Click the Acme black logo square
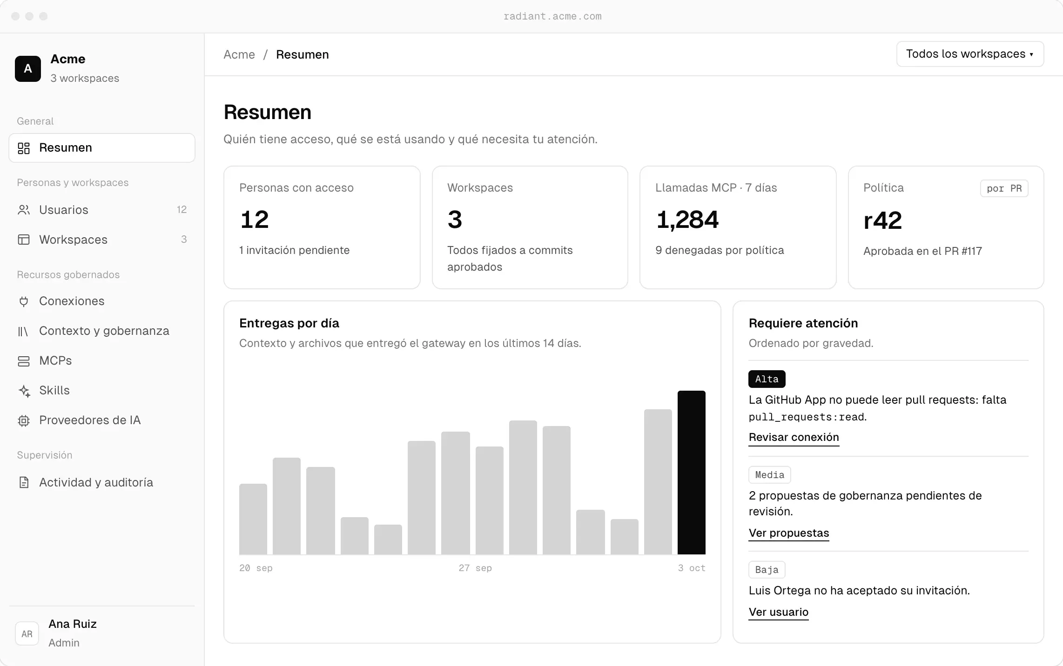 [x=28, y=69]
